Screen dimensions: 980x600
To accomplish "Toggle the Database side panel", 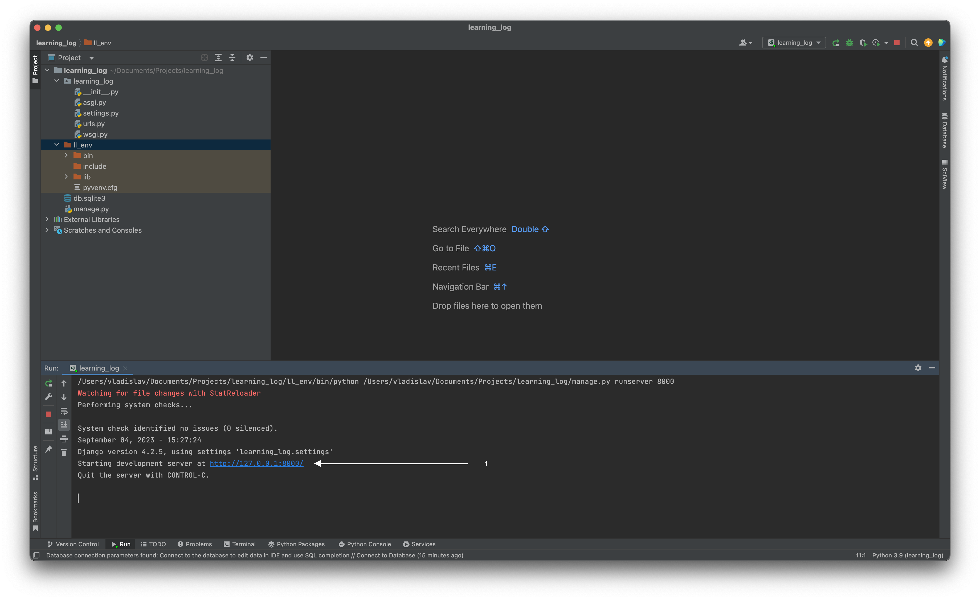I will tap(945, 130).
